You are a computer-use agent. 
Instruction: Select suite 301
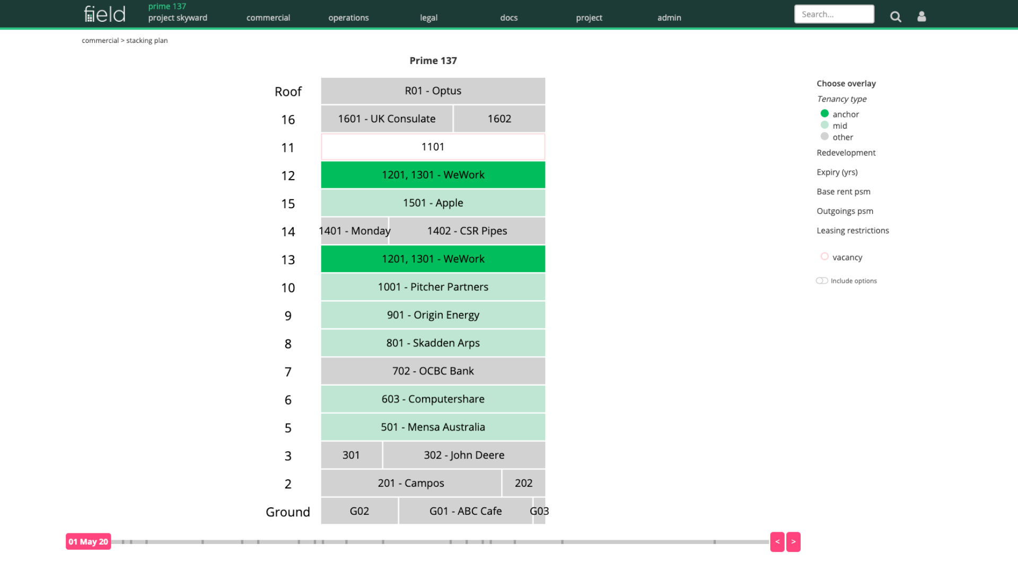pyautogui.click(x=351, y=455)
